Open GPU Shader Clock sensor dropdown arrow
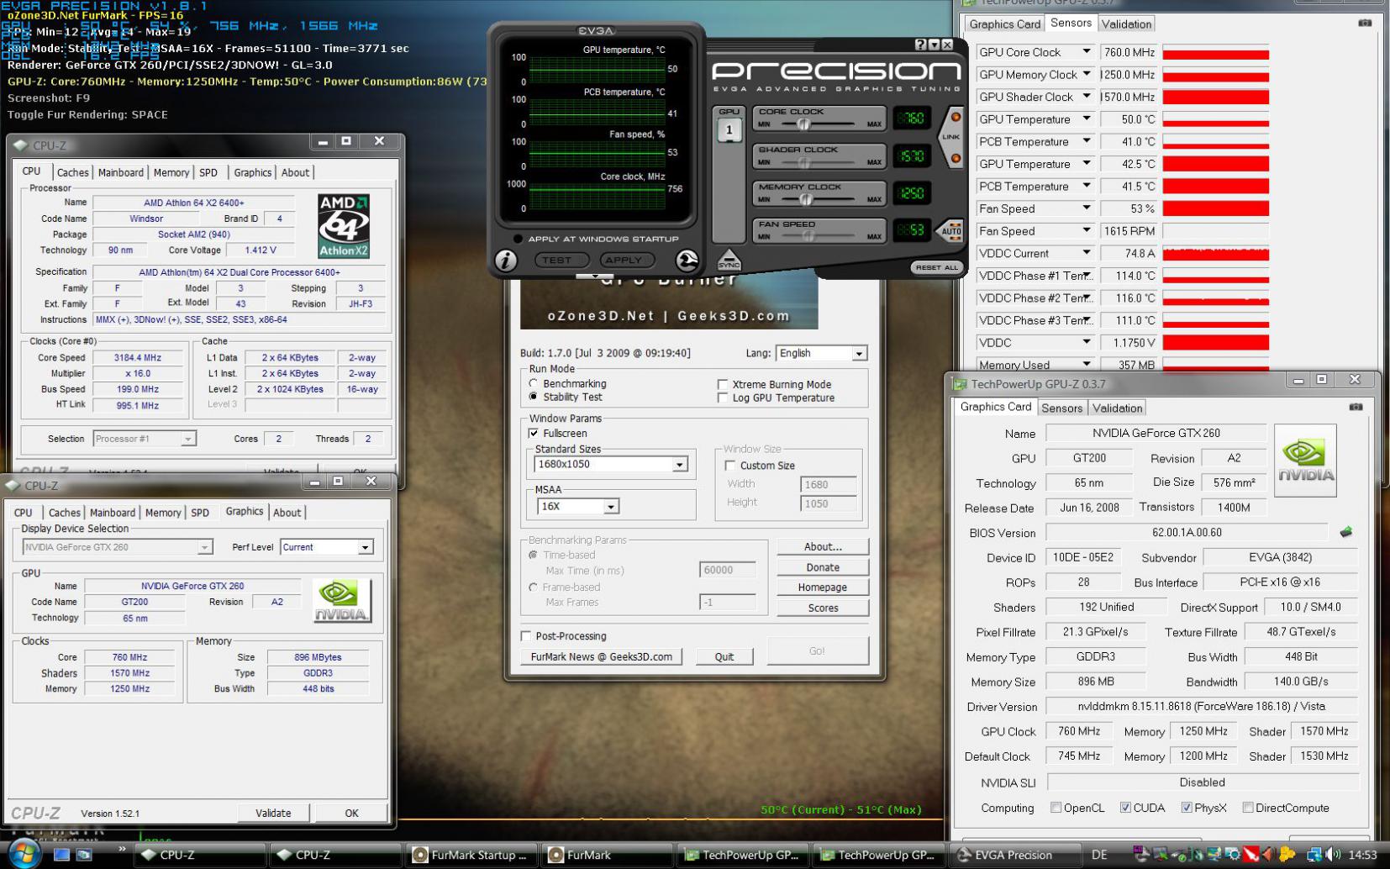 pyautogui.click(x=1087, y=97)
